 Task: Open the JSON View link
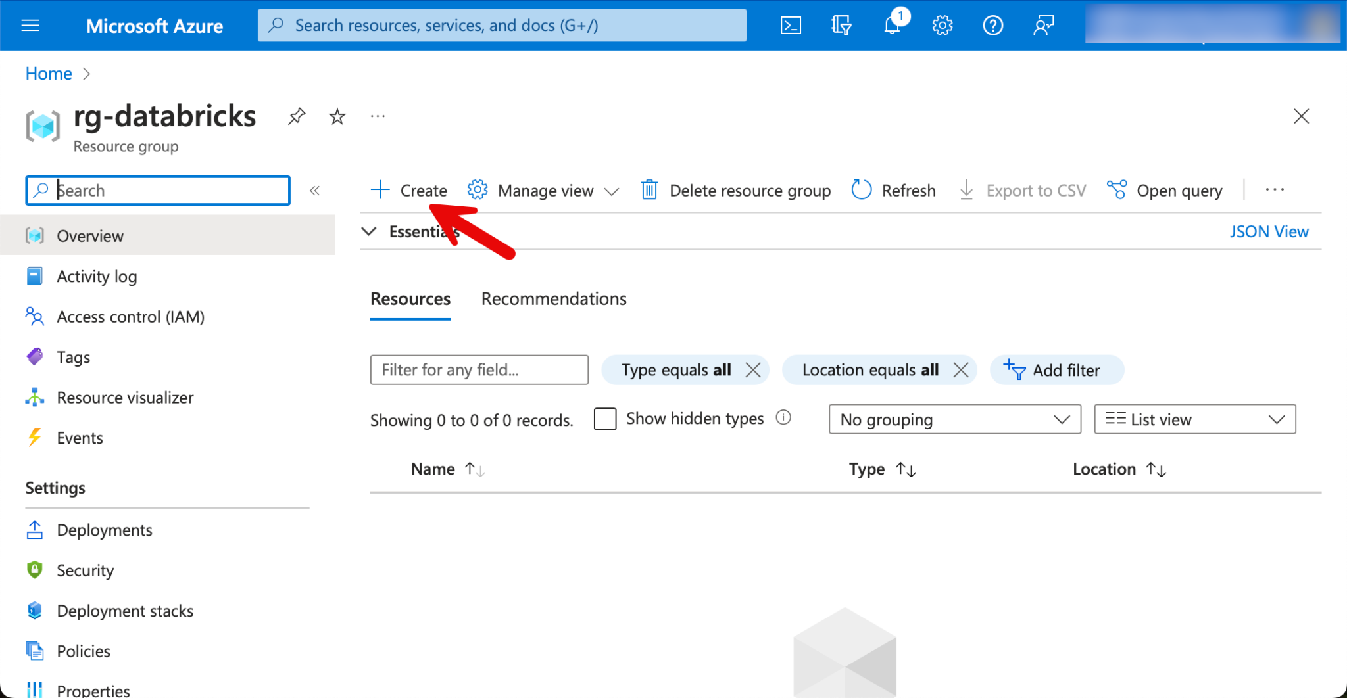tap(1269, 231)
